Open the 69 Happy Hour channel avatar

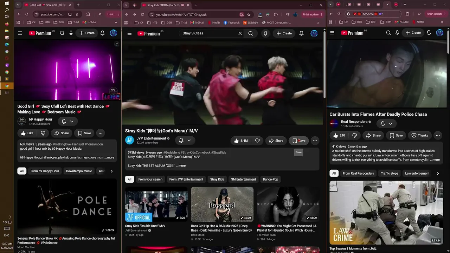22,121
